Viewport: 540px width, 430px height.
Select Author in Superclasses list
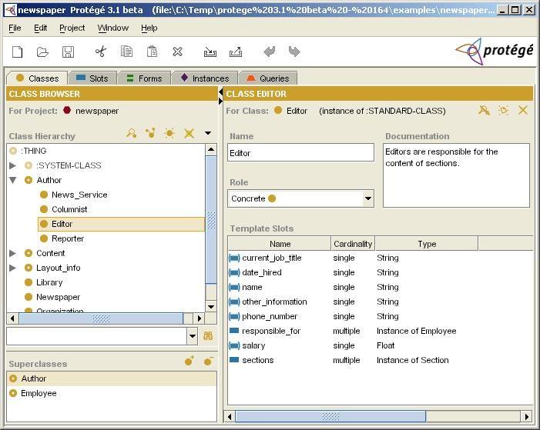pyautogui.click(x=112, y=378)
